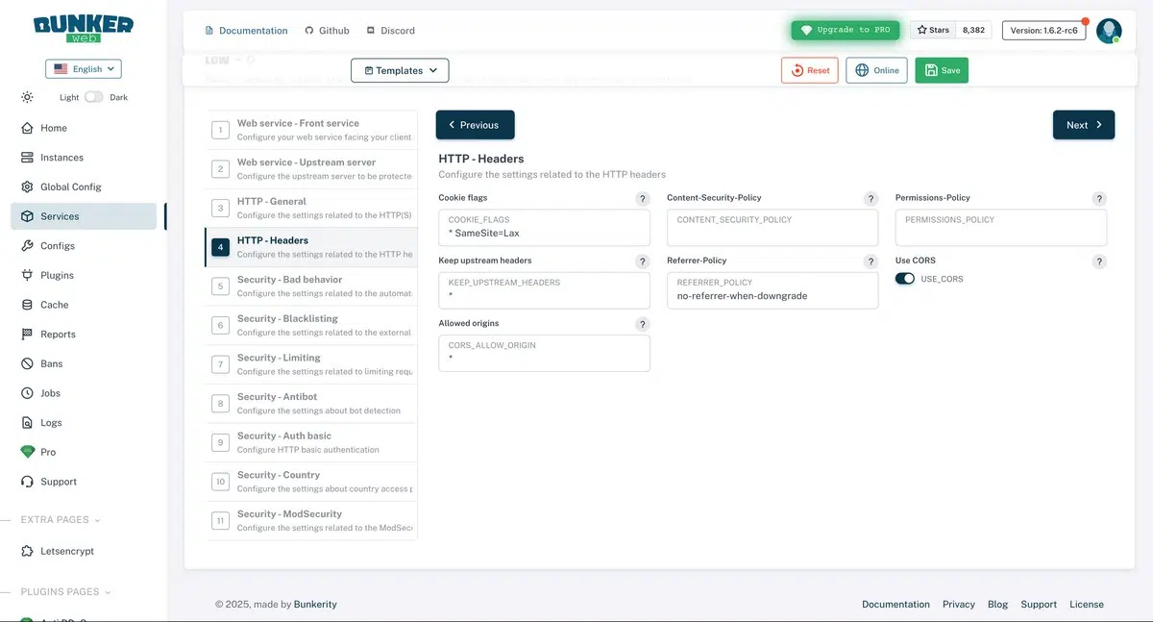Click the REFERRER_POLICY input field
The width and height of the screenshot is (1153, 622).
click(773, 290)
